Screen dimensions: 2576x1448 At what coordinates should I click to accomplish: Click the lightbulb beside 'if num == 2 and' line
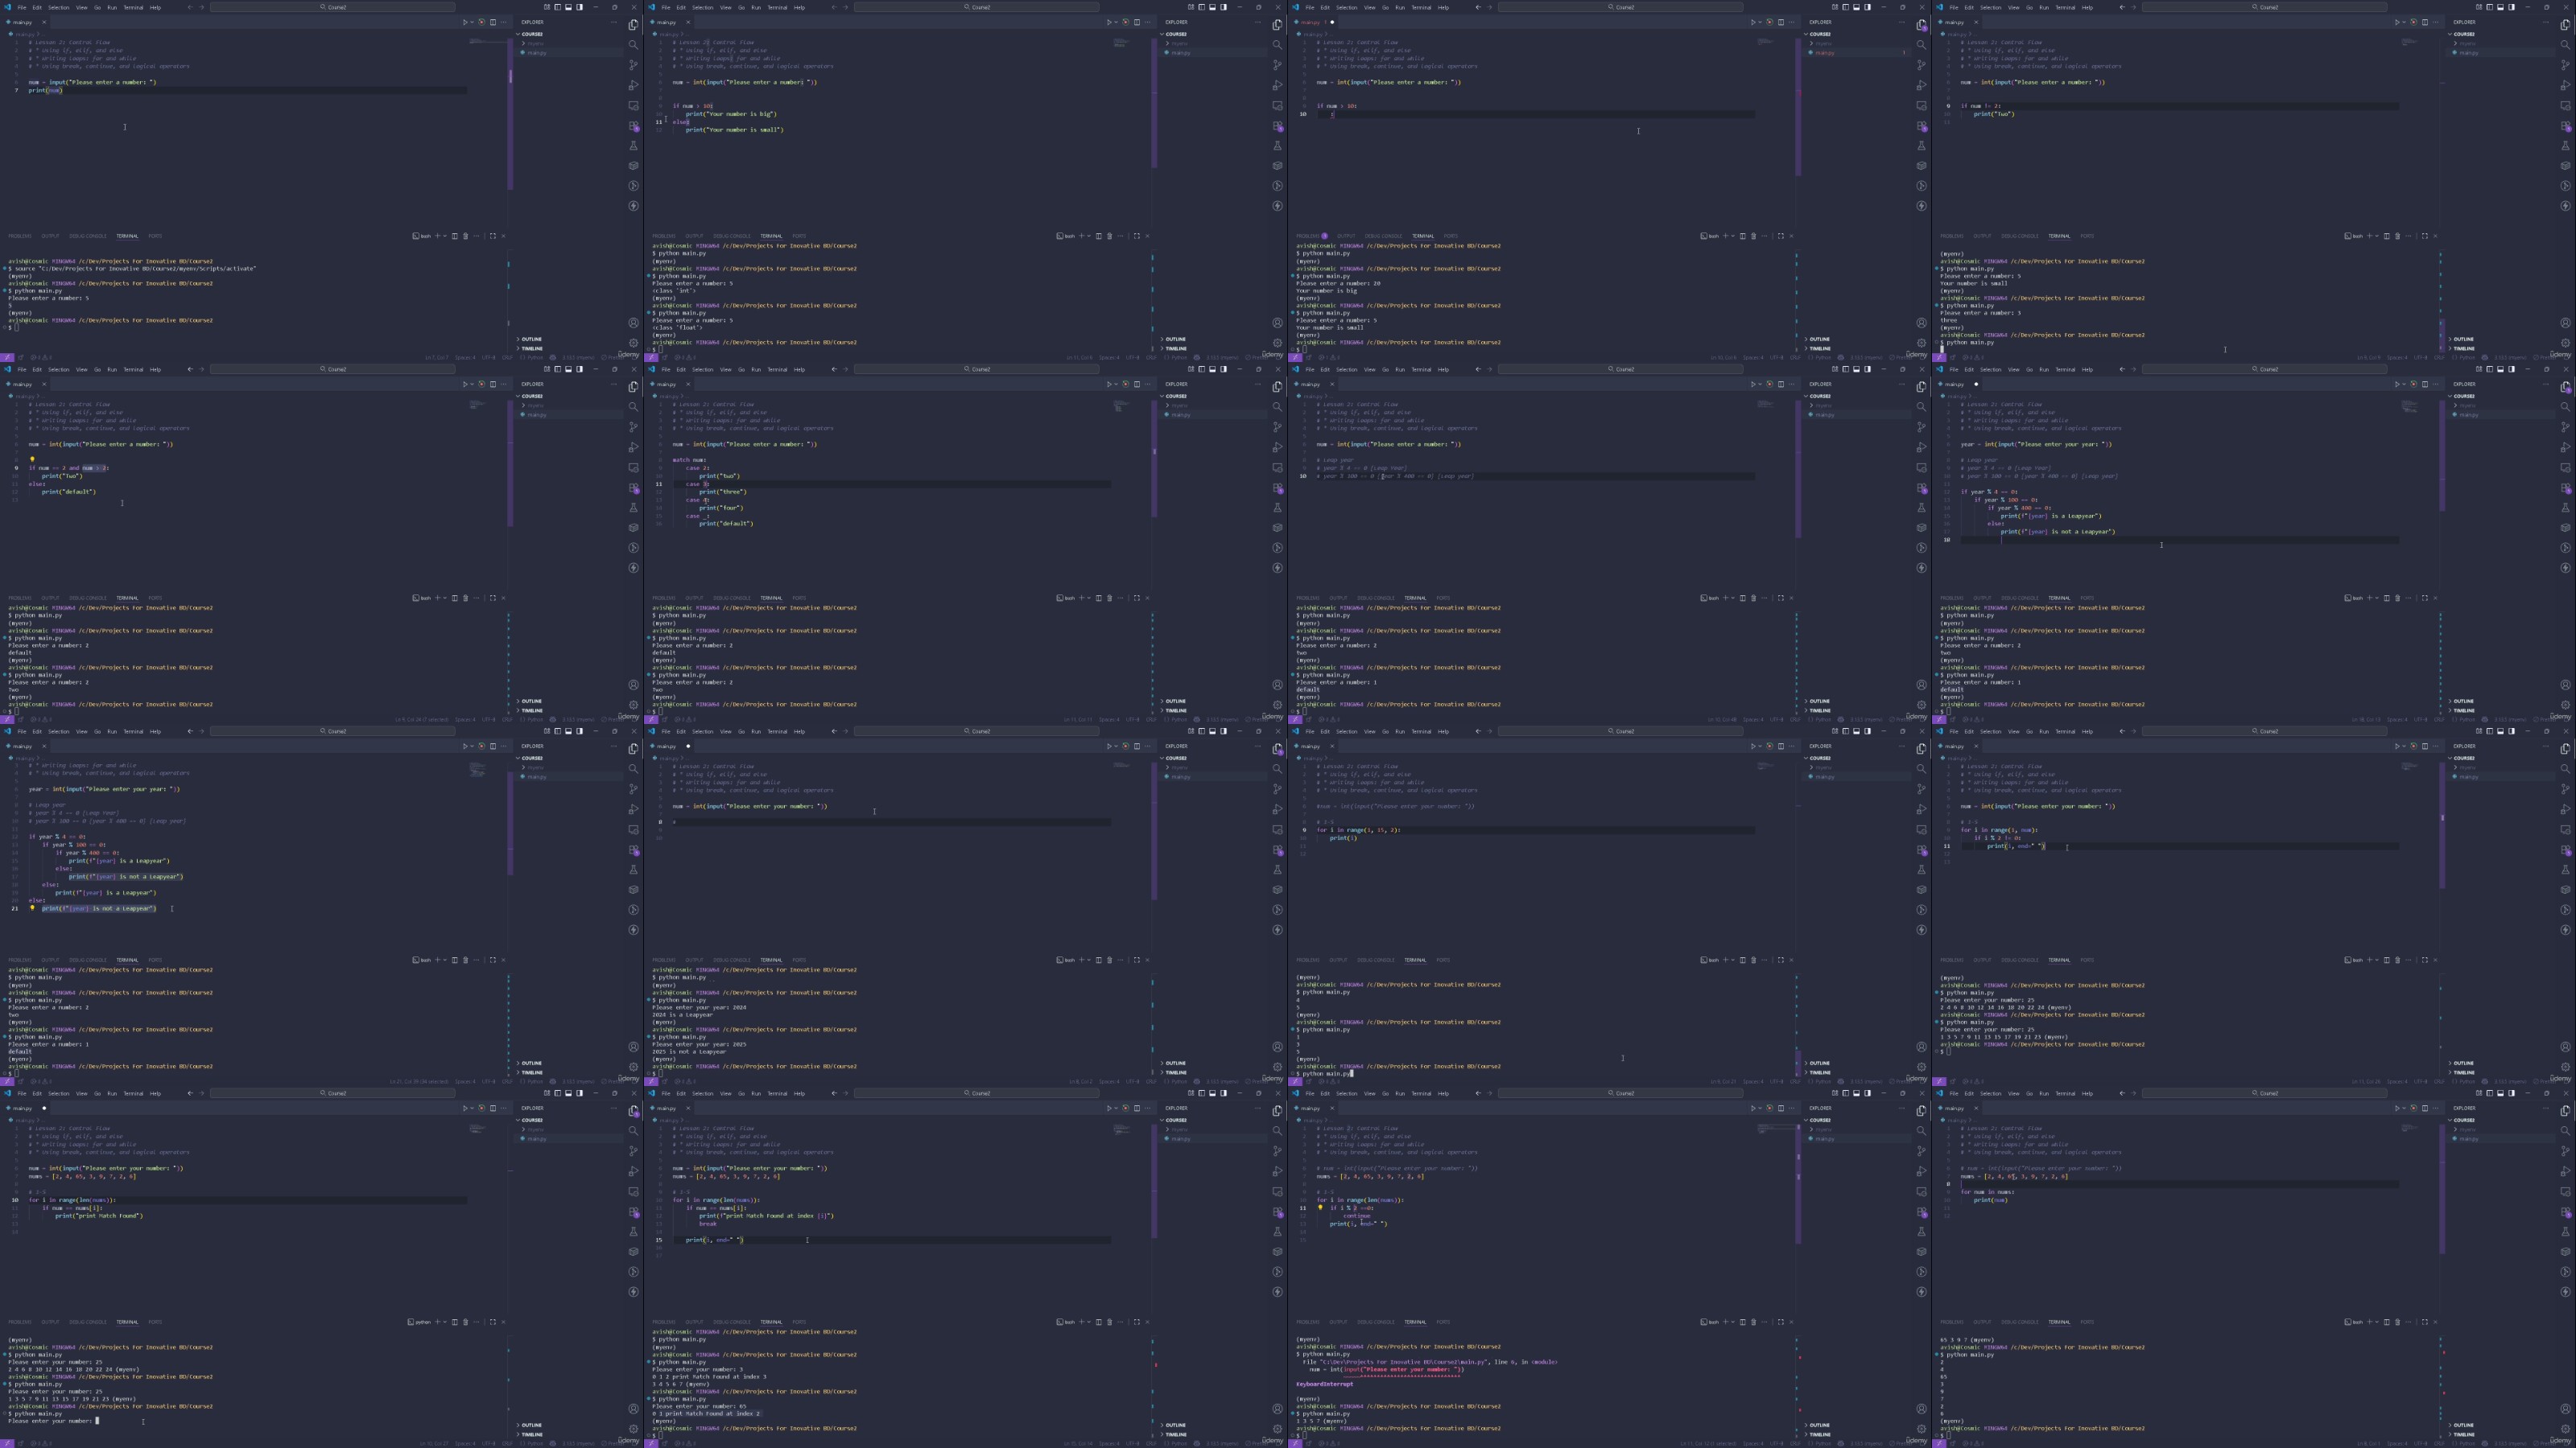pos(32,459)
